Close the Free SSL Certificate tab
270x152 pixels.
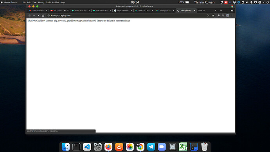pos(152,11)
